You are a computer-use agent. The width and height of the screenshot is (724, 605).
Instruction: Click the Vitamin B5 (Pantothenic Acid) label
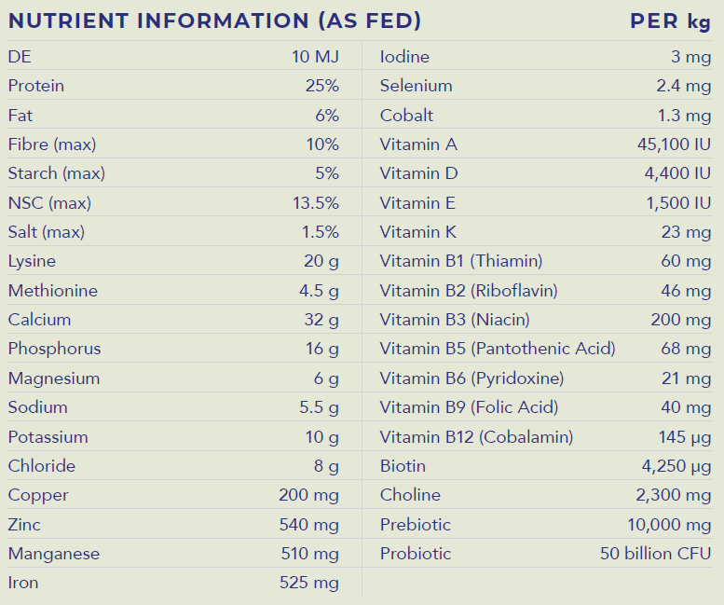coord(498,349)
